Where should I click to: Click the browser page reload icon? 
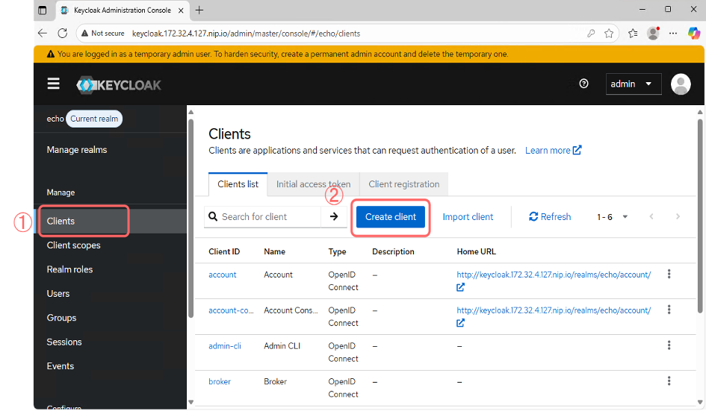(63, 34)
